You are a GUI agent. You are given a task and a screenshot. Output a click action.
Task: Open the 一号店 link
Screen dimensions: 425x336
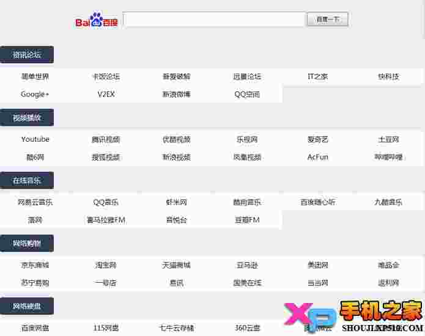(106, 283)
